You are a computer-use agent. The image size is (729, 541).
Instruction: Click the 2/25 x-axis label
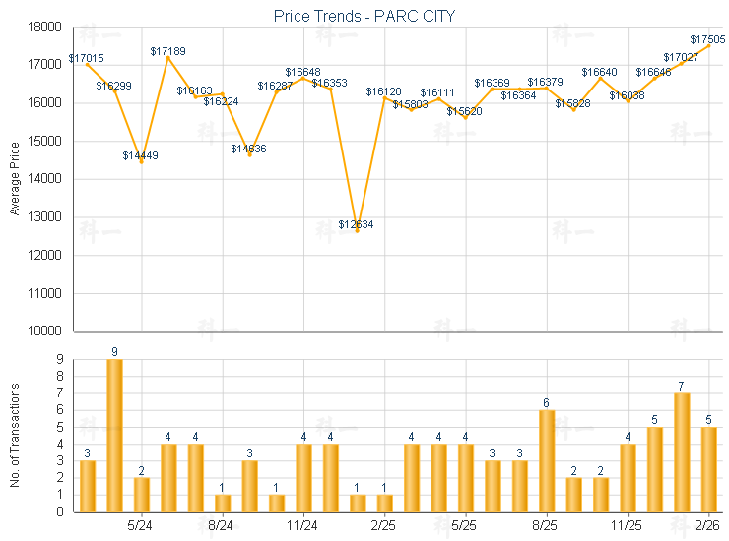(x=384, y=527)
